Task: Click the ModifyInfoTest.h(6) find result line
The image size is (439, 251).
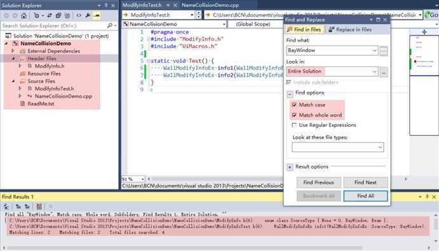Action: (x=217, y=226)
